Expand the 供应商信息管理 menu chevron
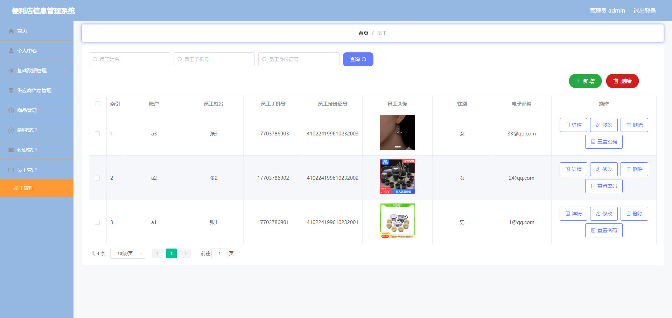Screen dimensions: 672x318 coord(65,90)
